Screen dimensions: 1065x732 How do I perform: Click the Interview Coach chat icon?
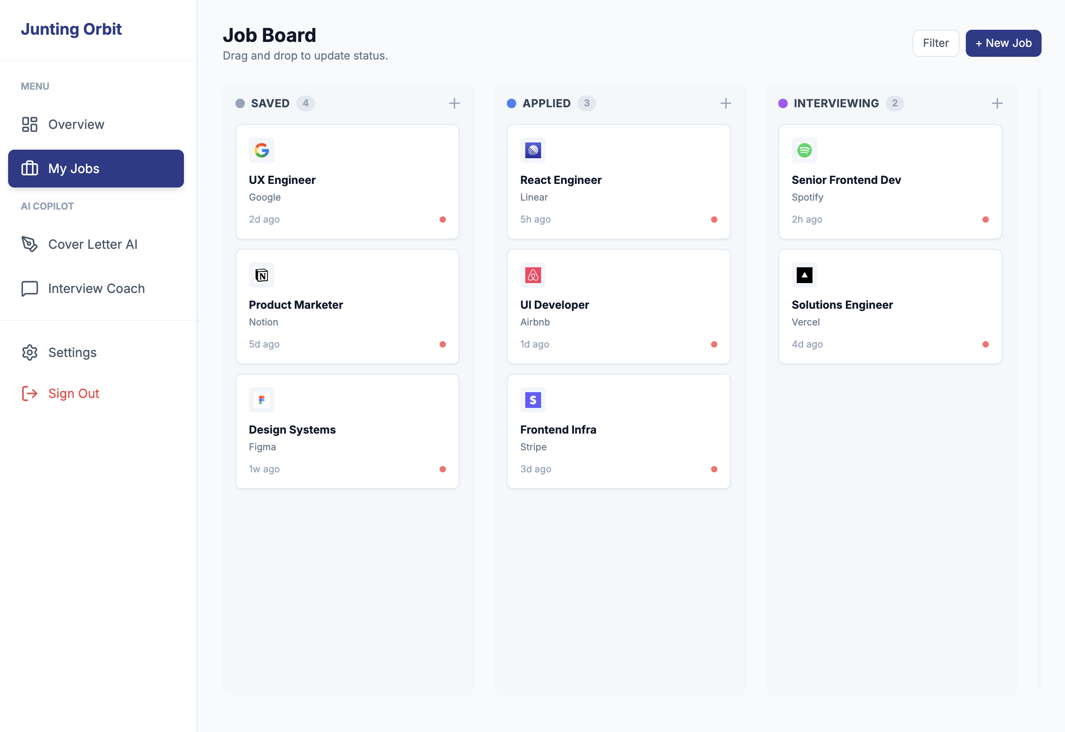(29, 288)
